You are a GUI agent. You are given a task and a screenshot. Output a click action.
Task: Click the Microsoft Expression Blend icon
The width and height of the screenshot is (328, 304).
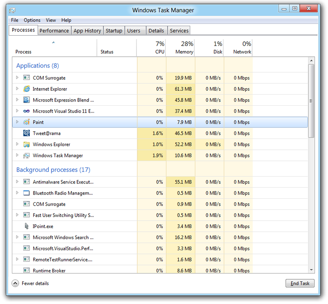tap(26, 100)
